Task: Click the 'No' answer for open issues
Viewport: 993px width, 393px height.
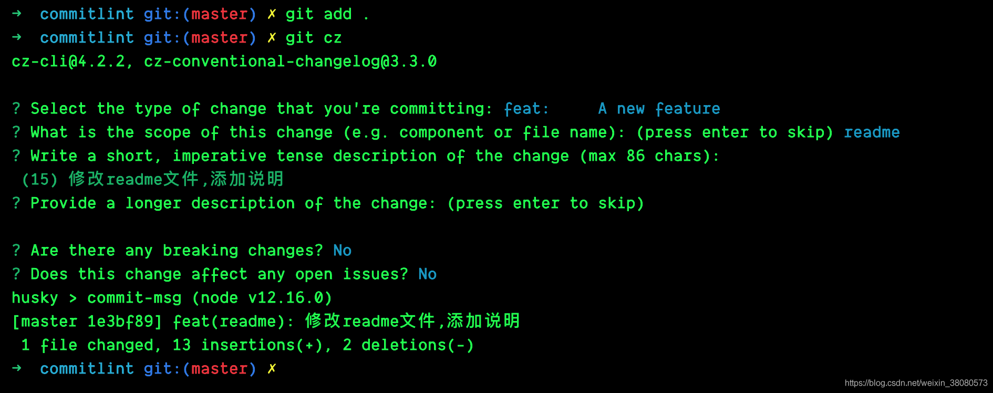Action: (x=427, y=274)
